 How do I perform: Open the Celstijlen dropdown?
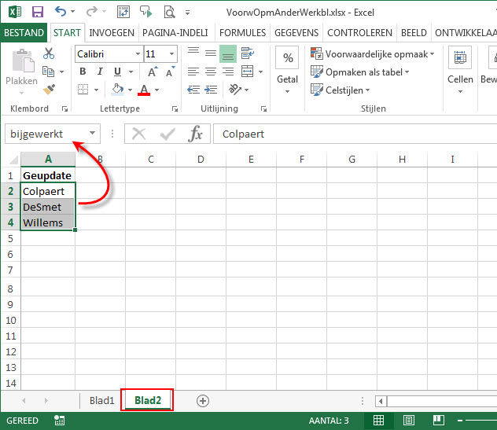[340, 90]
